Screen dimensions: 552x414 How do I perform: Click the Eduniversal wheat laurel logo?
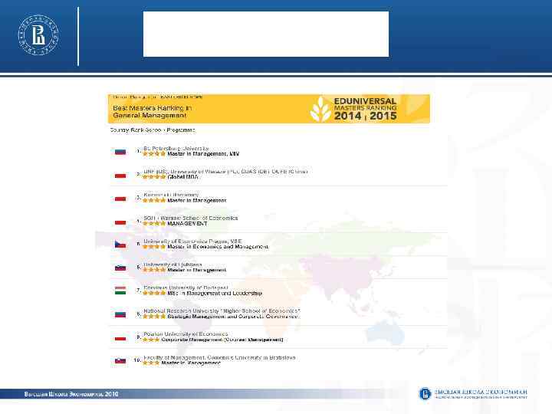pos(320,109)
